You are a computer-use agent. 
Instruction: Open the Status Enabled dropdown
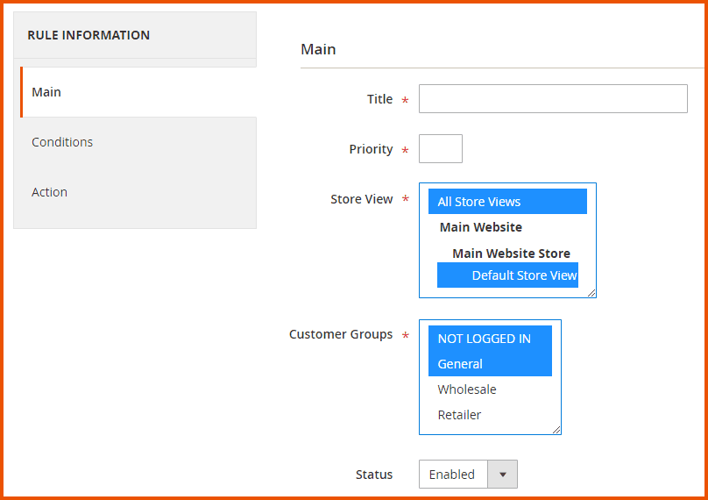point(468,475)
